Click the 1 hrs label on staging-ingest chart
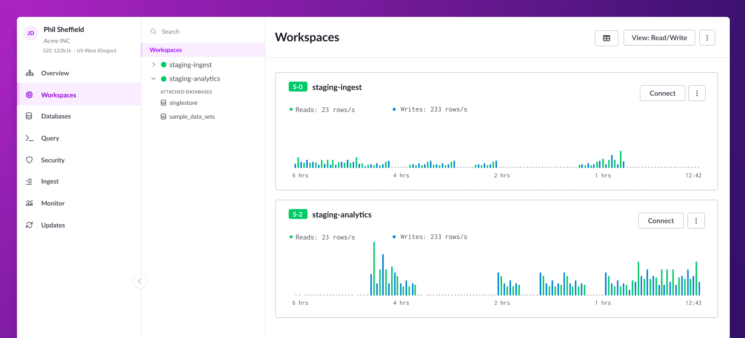745x338 pixels. point(603,175)
